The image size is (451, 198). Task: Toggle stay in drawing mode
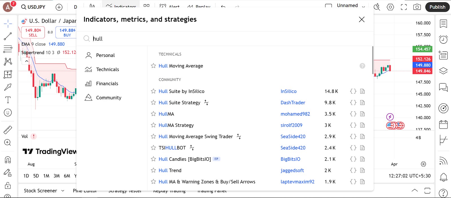[x=8, y=173]
